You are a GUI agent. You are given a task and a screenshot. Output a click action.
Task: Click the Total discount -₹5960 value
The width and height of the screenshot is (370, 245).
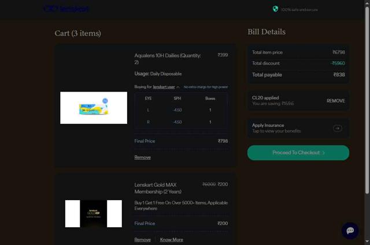[x=338, y=63]
